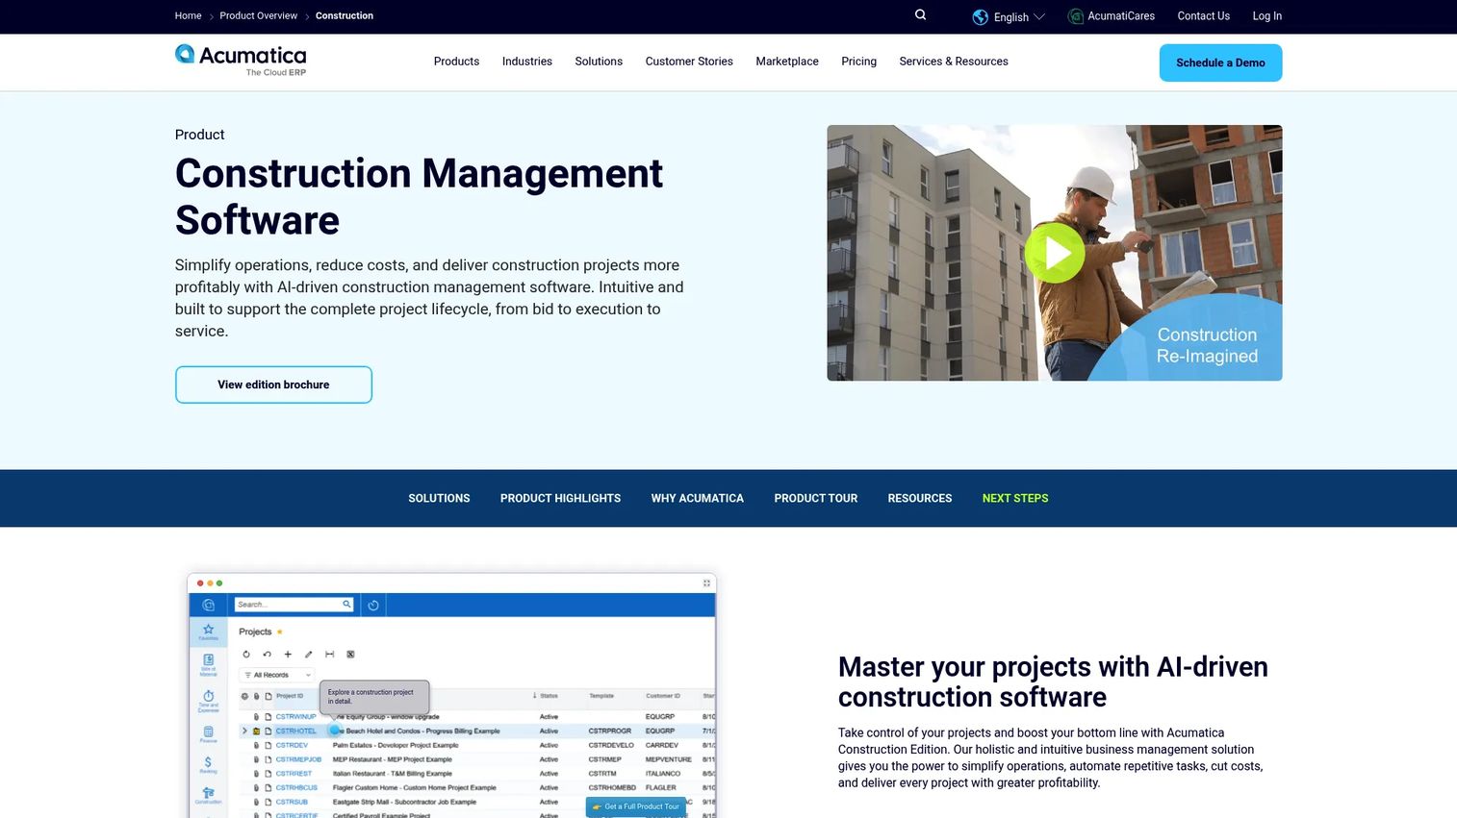Screen dimensions: 1457x818
Task: Open the CSTRHOTEL project link
Action: point(295,731)
